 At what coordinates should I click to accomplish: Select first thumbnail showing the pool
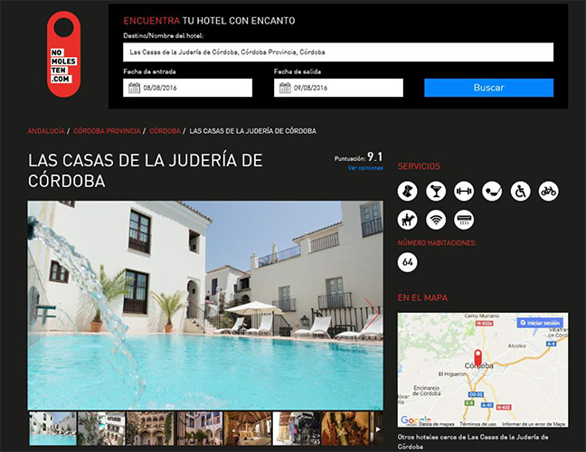[52, 428]
